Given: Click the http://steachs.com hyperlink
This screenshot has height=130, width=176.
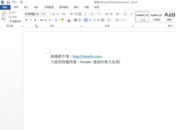Looking at the screenshot, I should tap(87, 57).
